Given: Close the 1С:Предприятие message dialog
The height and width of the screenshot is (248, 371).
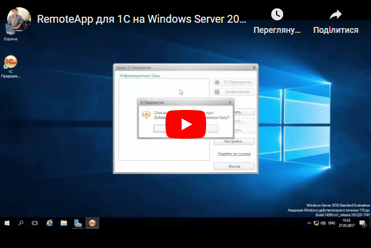Looking at the screenshot, I should [230, 102].
